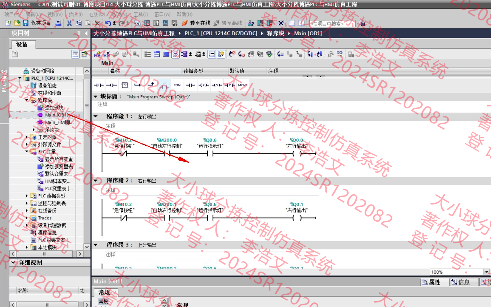Delete network using editor toolbar icon
The width and height of the screenshot is (491, 307).
(x=107, y=54)
